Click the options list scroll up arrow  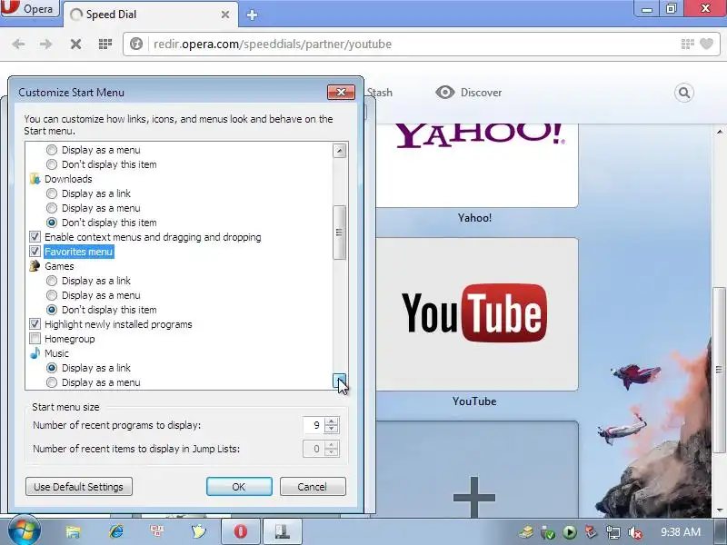pyautogui.click(x=339, y=151)
